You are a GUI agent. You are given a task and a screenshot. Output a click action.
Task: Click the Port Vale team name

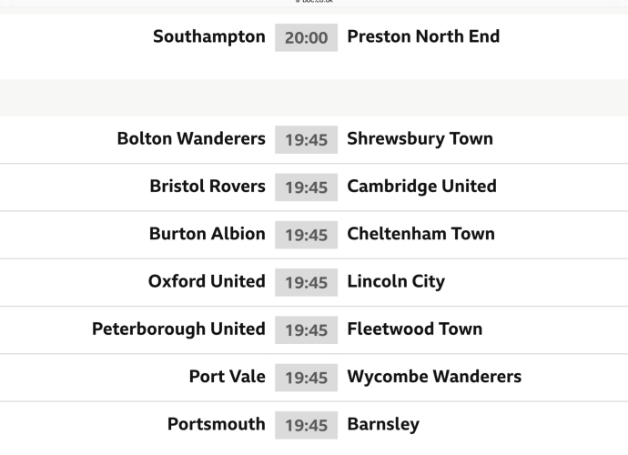(x=228, y=377)
